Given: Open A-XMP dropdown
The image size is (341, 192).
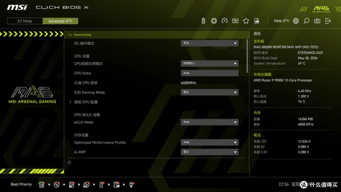Looking at the screenshot, I should pyautogui.click(x=209, y=152).
